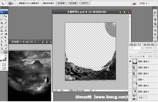Open the Paragraph panel icon in dock
The image size is (158, 102).
coord(155,35)
